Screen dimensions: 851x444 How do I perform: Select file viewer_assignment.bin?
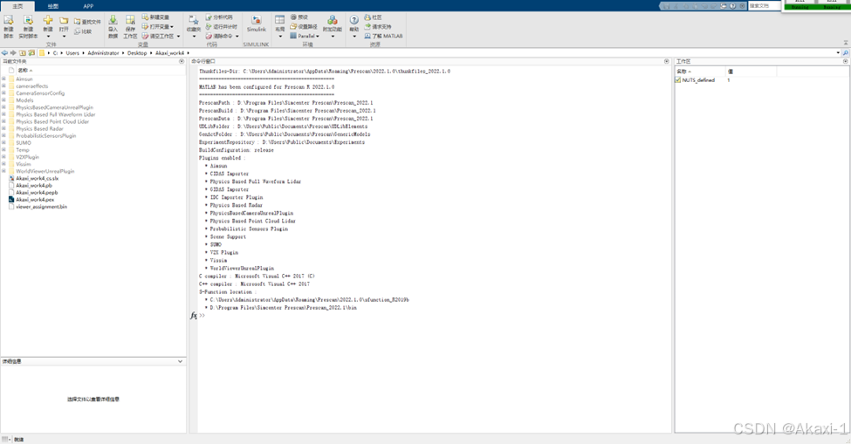[x=41, y=207]
